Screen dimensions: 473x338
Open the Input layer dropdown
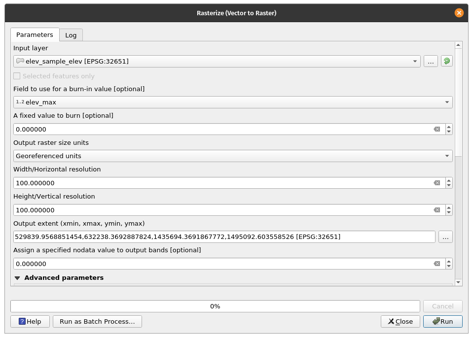(217, 61)
